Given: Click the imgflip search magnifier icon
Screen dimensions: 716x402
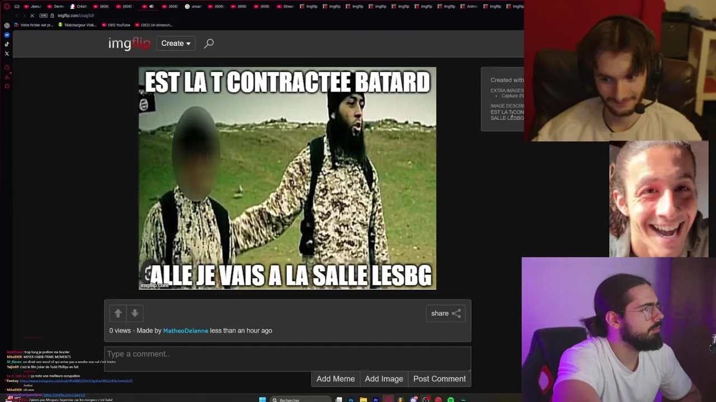Looking at the screenshot, I should pos(209,44).
